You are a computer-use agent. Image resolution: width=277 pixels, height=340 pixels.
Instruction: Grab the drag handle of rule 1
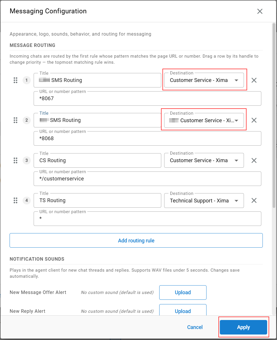point(15,80)
